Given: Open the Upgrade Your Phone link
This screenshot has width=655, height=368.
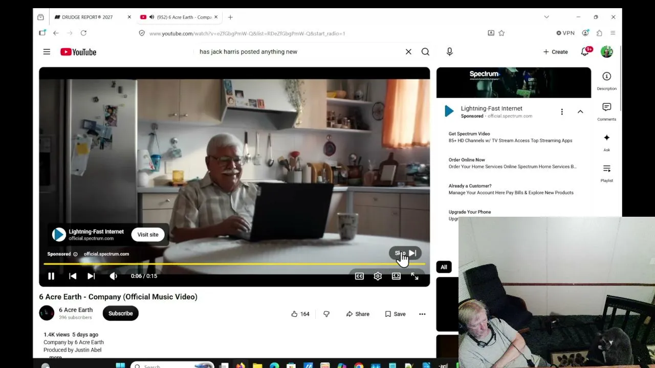Looking at the screenshot, I should click(470, 212).
